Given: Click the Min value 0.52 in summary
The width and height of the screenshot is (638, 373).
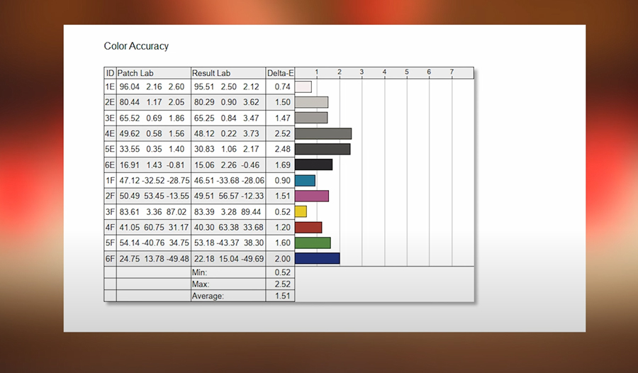Looking at the screenshot, I should point(282,272).
